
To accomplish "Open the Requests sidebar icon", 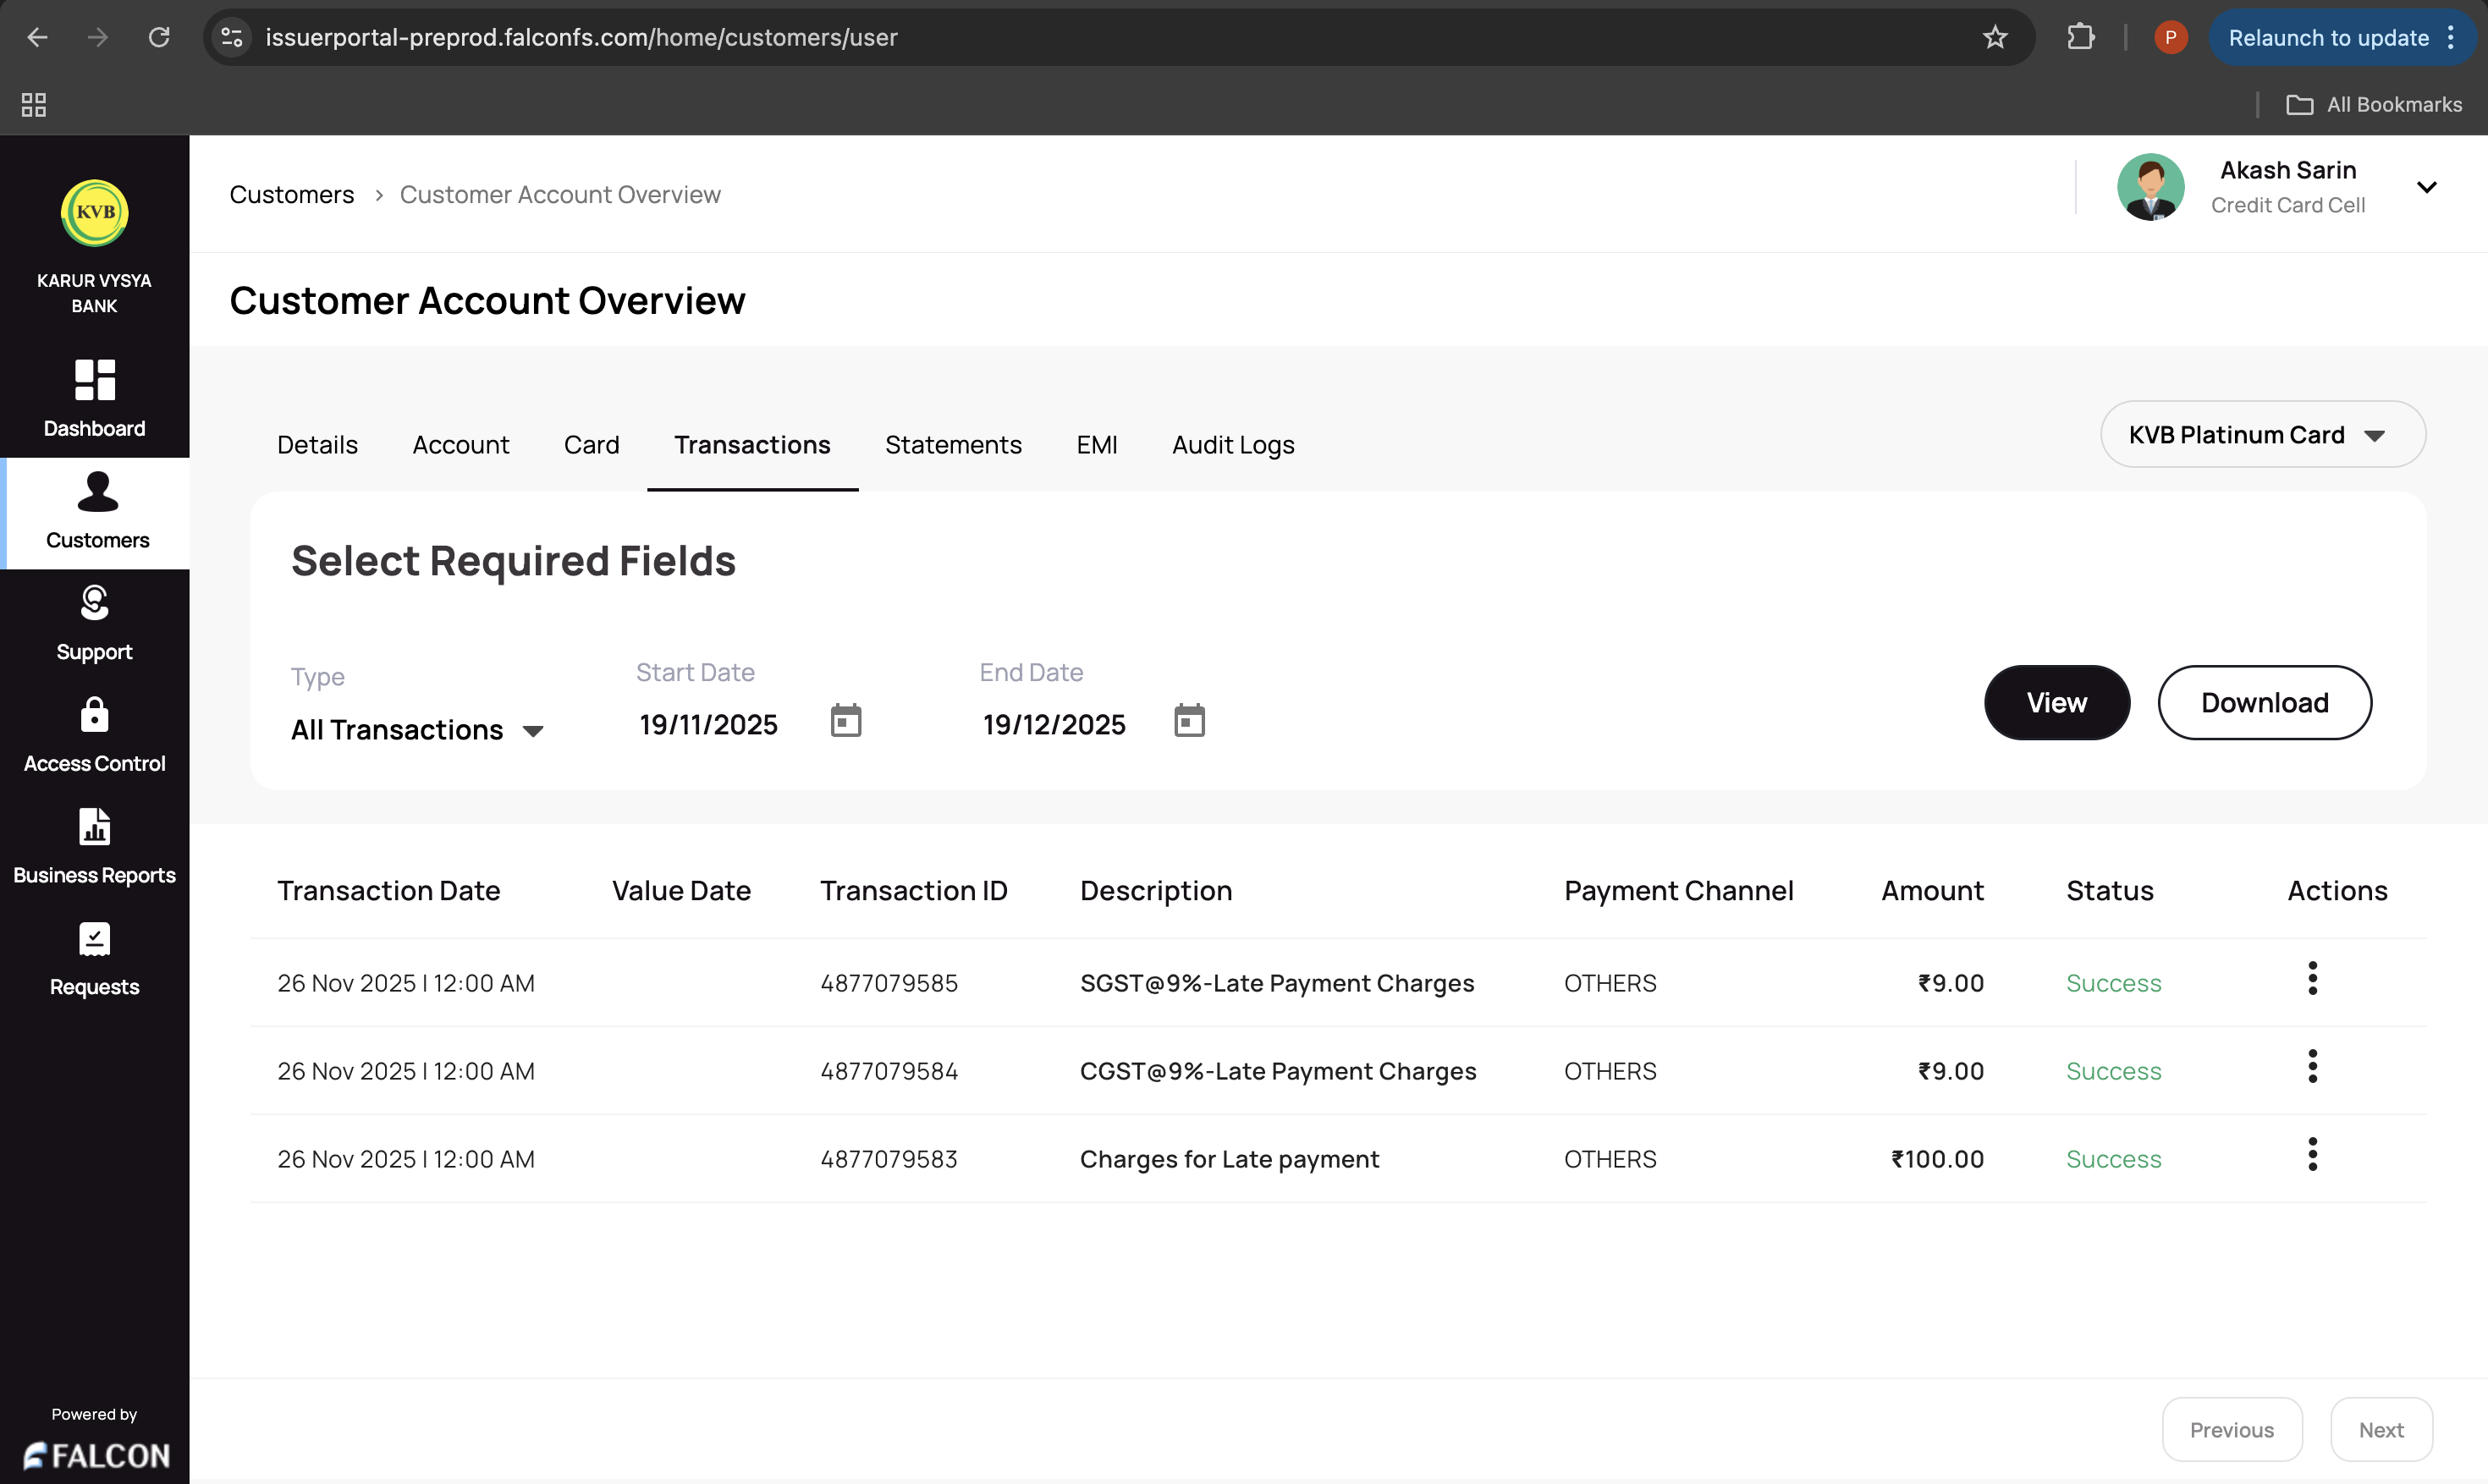I will (95, 939).
